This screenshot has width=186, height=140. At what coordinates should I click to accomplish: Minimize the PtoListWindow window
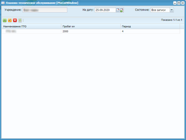pos(175,3)
